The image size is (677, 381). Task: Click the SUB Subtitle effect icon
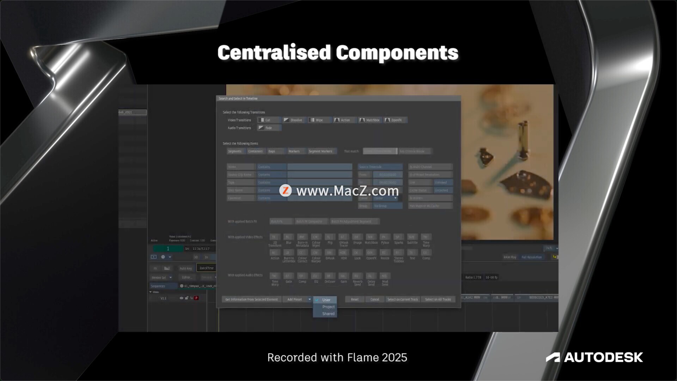coord(412,237)
